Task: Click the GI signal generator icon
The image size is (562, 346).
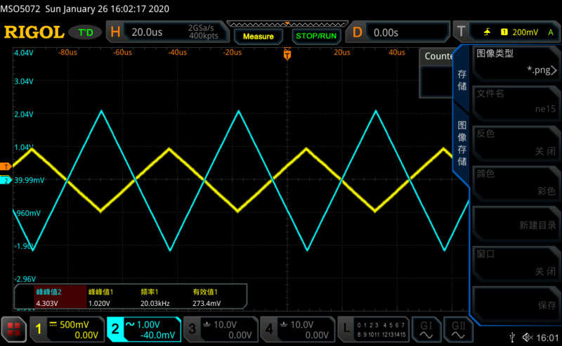Action: point(426,328)
